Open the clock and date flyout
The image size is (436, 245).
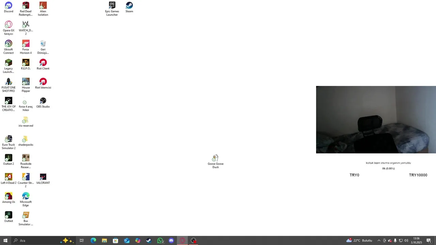point(416,241)
